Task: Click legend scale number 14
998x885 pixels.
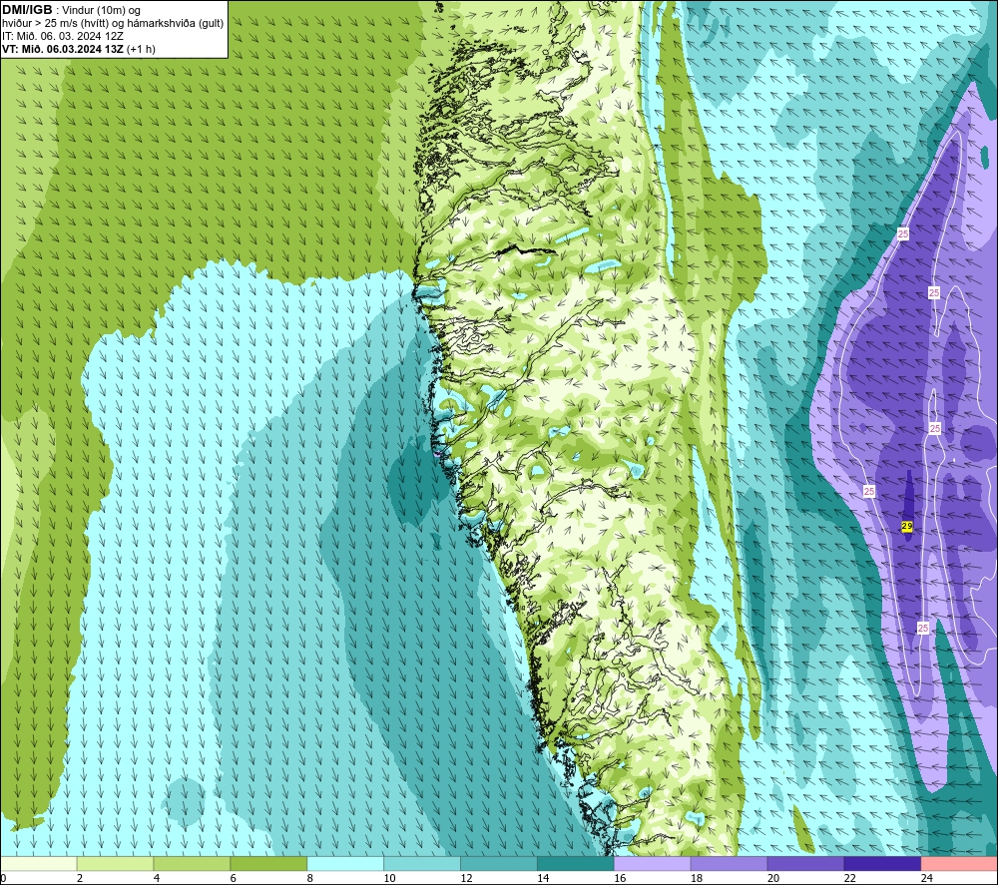Action: pos(543,878)
